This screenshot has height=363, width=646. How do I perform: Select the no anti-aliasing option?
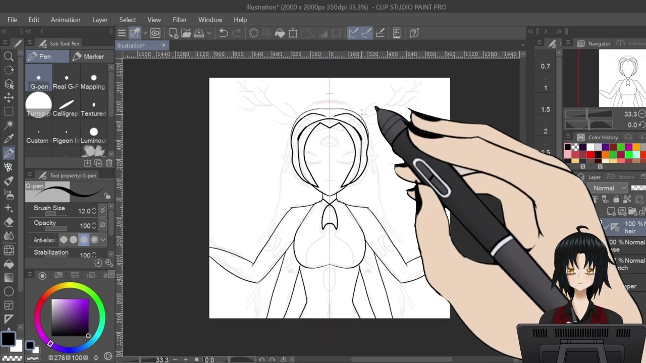click(x=64, y=240)
